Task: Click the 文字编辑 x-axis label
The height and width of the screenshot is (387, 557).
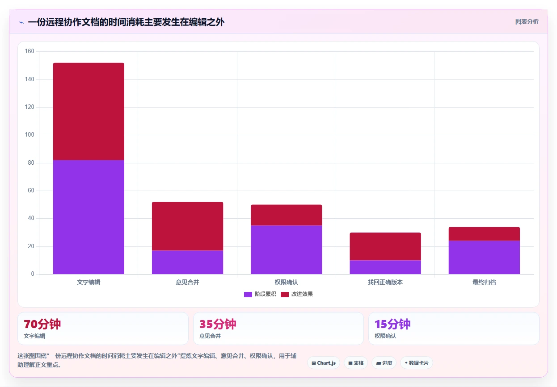Action: pyautogui.click(x=89, y=282)
